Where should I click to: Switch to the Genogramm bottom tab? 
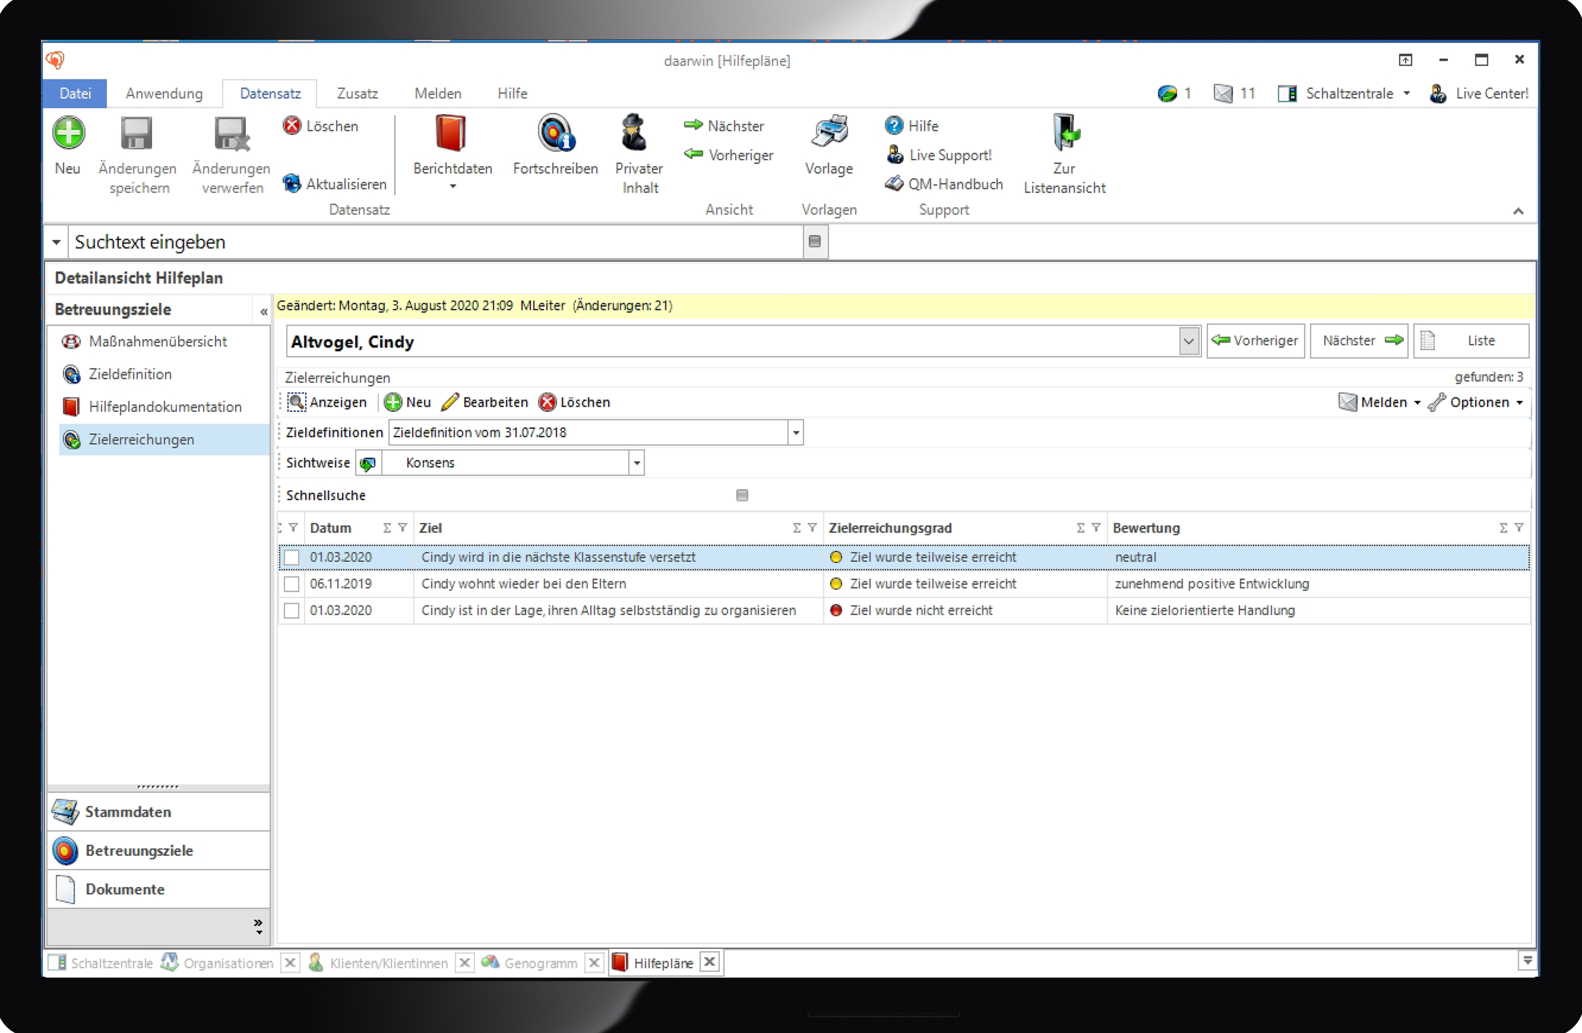[x=530, y=963]
